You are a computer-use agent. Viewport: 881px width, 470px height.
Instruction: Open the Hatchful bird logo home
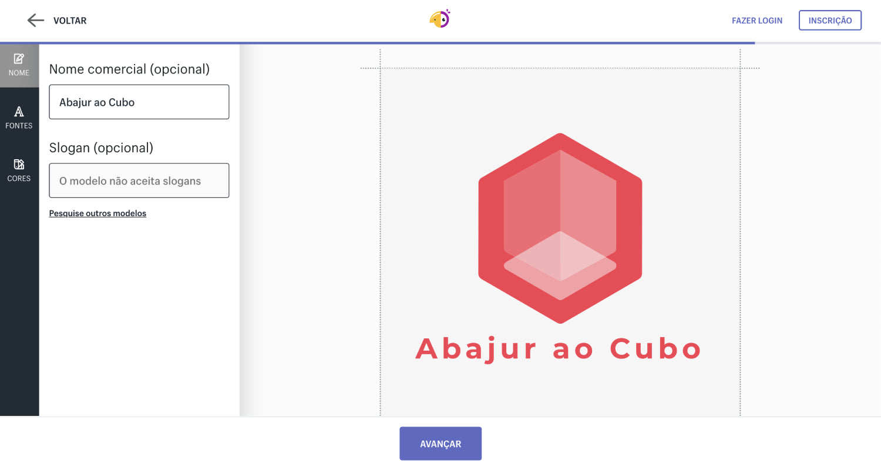coord(440,19)
